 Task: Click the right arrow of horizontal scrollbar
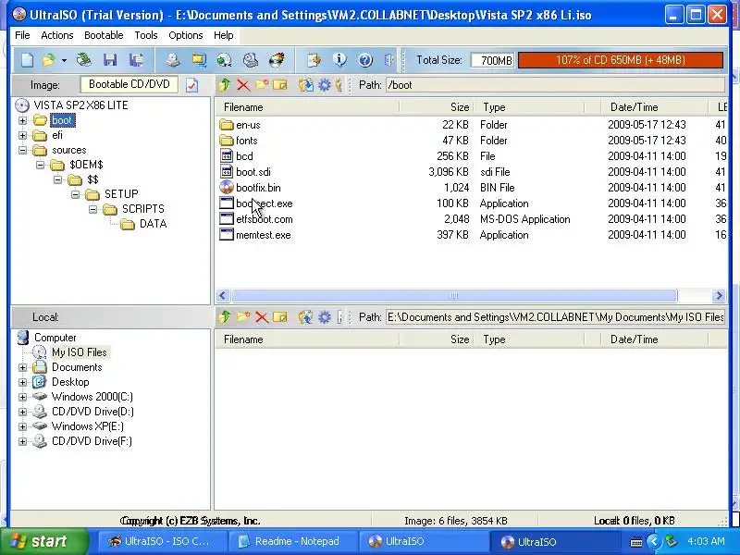click(x=719, y=296)
